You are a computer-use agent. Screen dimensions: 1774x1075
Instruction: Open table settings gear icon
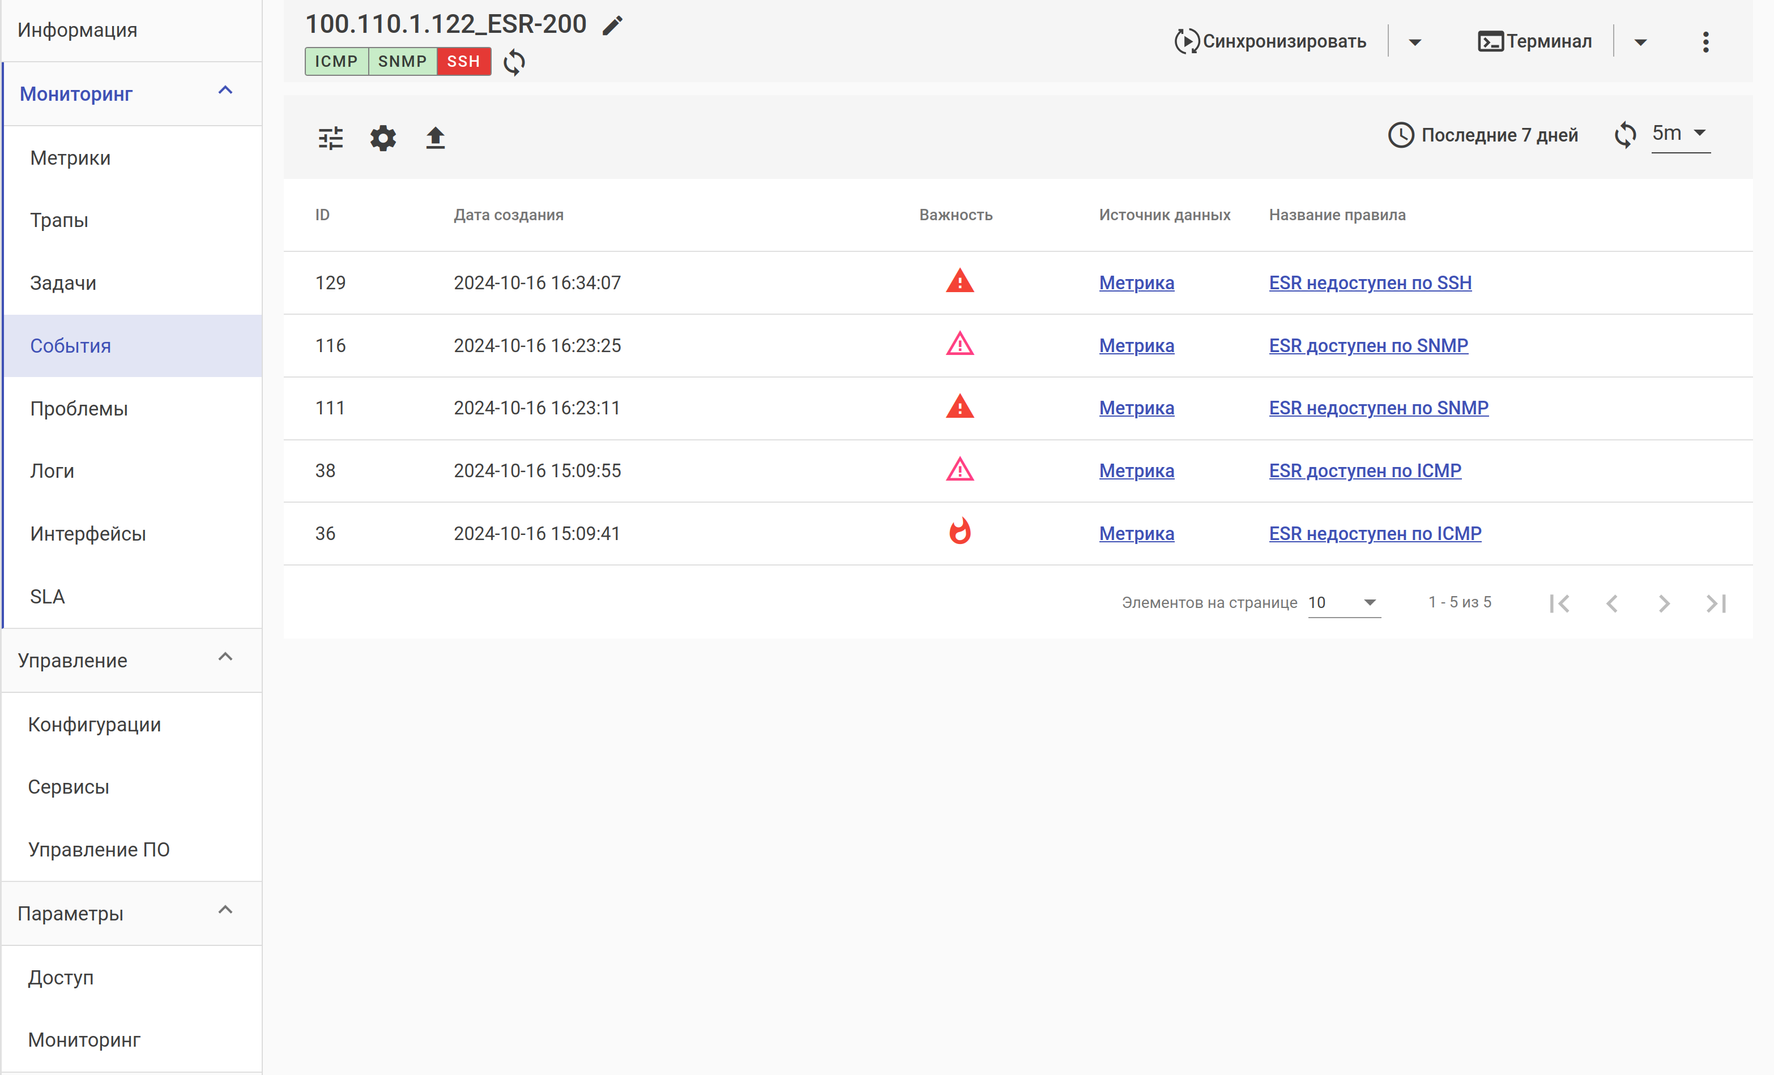coord(383,138)
